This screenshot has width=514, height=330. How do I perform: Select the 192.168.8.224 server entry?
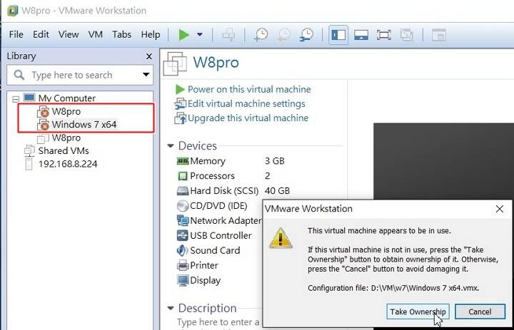[x=68, y=164]
